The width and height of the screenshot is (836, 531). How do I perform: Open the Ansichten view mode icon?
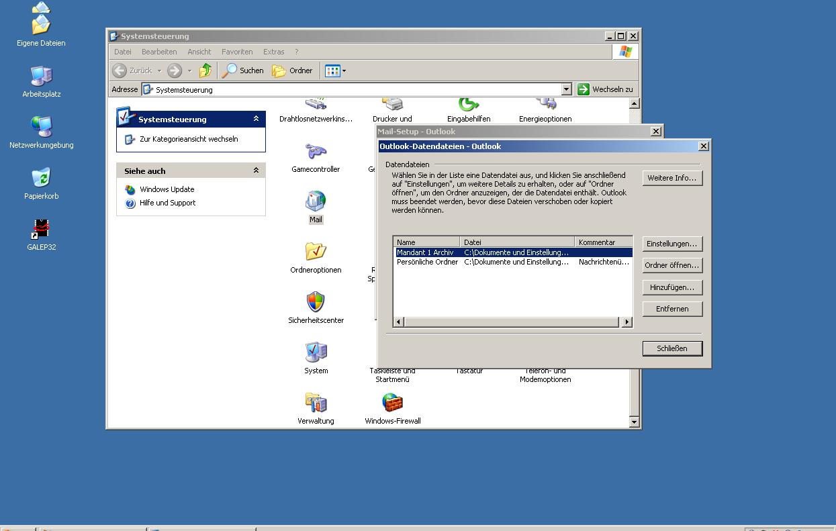[332, 70]
